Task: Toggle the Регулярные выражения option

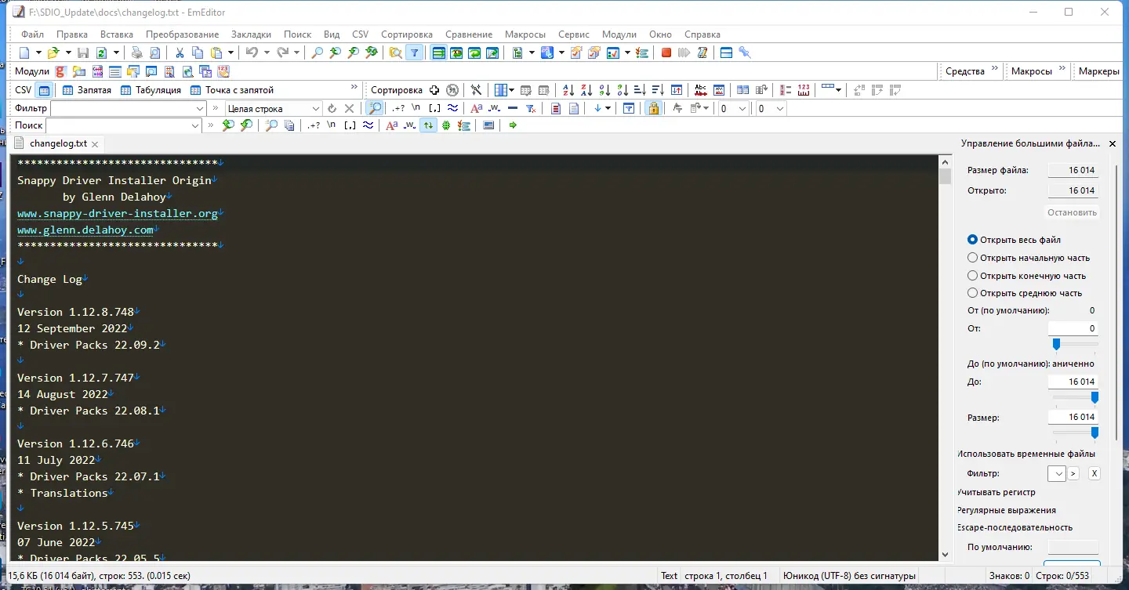Action: coord(1007,510)
